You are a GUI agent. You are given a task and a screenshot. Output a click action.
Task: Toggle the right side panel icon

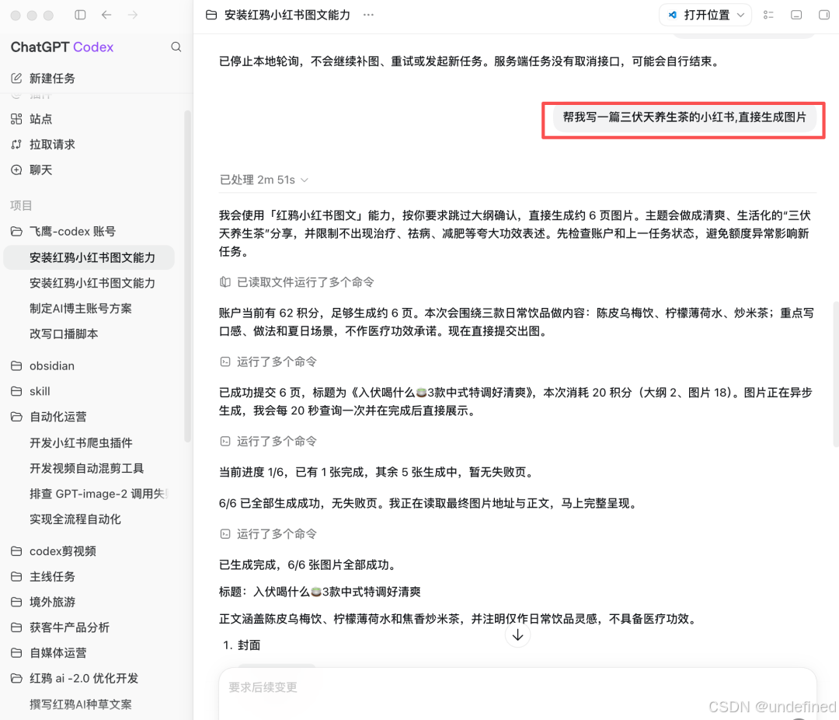tap(824, 15)
